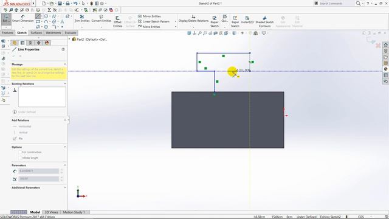Viewport: 389px width, 219px height.
Task: Add Vertical relation
Action: 20,133
